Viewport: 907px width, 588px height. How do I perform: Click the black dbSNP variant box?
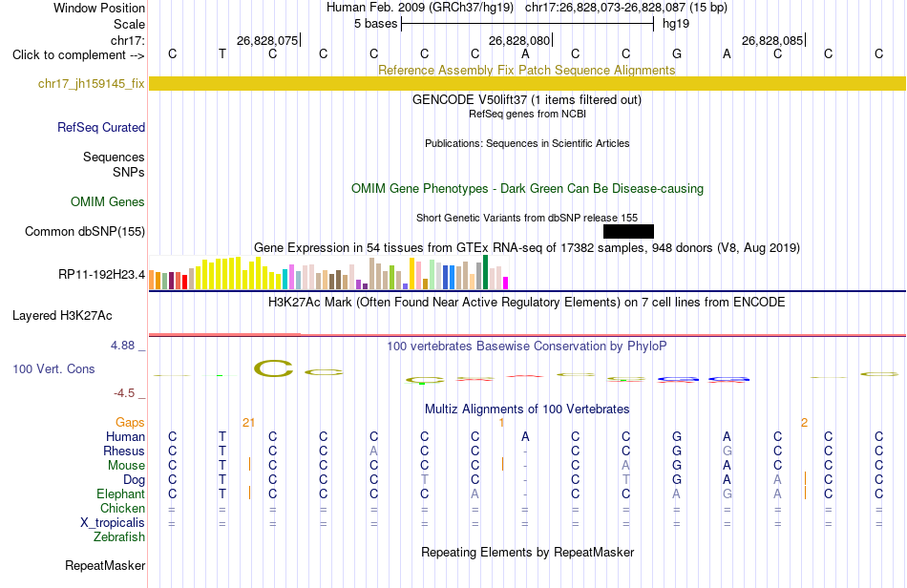[628, 231]
